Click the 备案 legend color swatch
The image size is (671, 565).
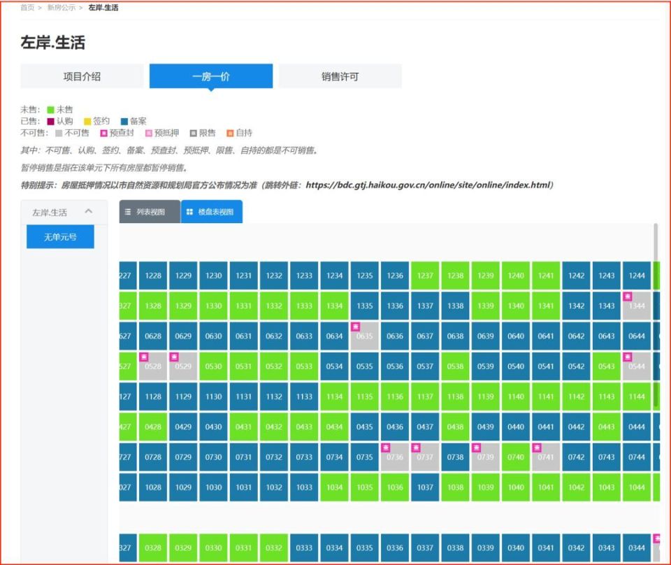123,120
